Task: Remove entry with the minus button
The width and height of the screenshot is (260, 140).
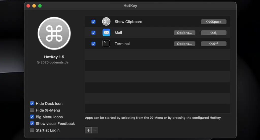Action: pyautogui.click(x=95, y=130)
